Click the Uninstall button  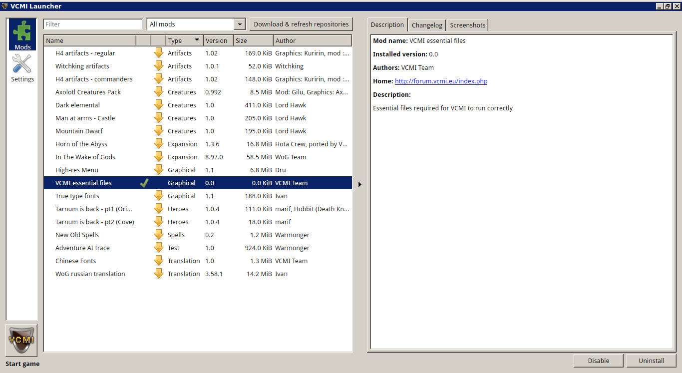click(x=651, y=361)
